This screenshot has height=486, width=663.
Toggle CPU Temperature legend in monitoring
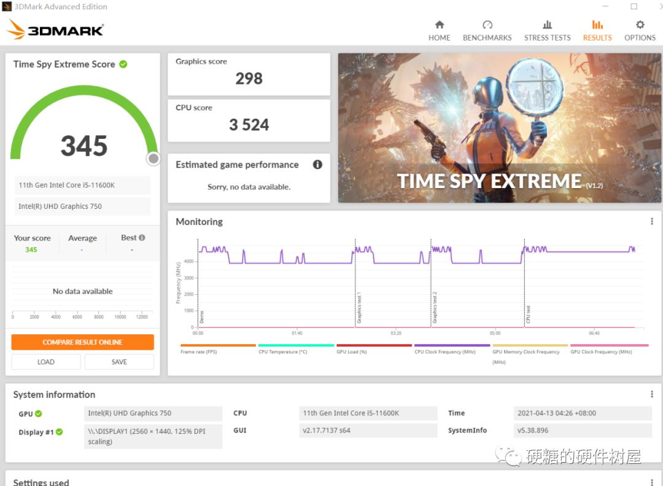point(282,352)
